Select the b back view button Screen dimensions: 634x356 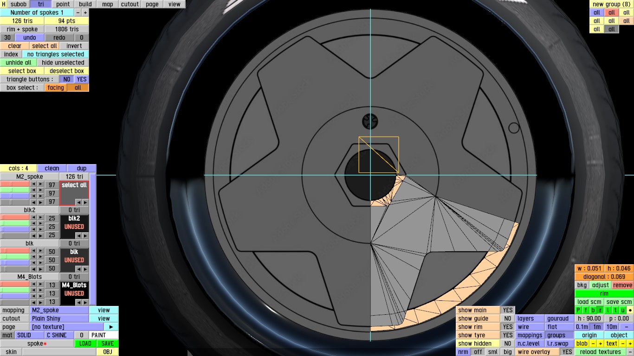pyautogui.click(x=593, y=310)
